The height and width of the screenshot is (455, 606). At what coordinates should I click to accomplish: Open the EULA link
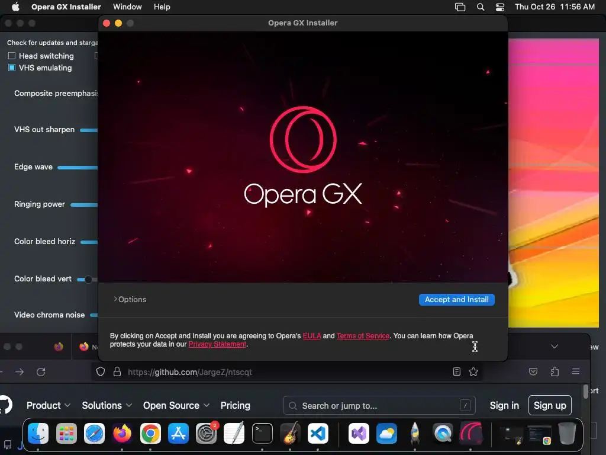[x=311, y=336]
